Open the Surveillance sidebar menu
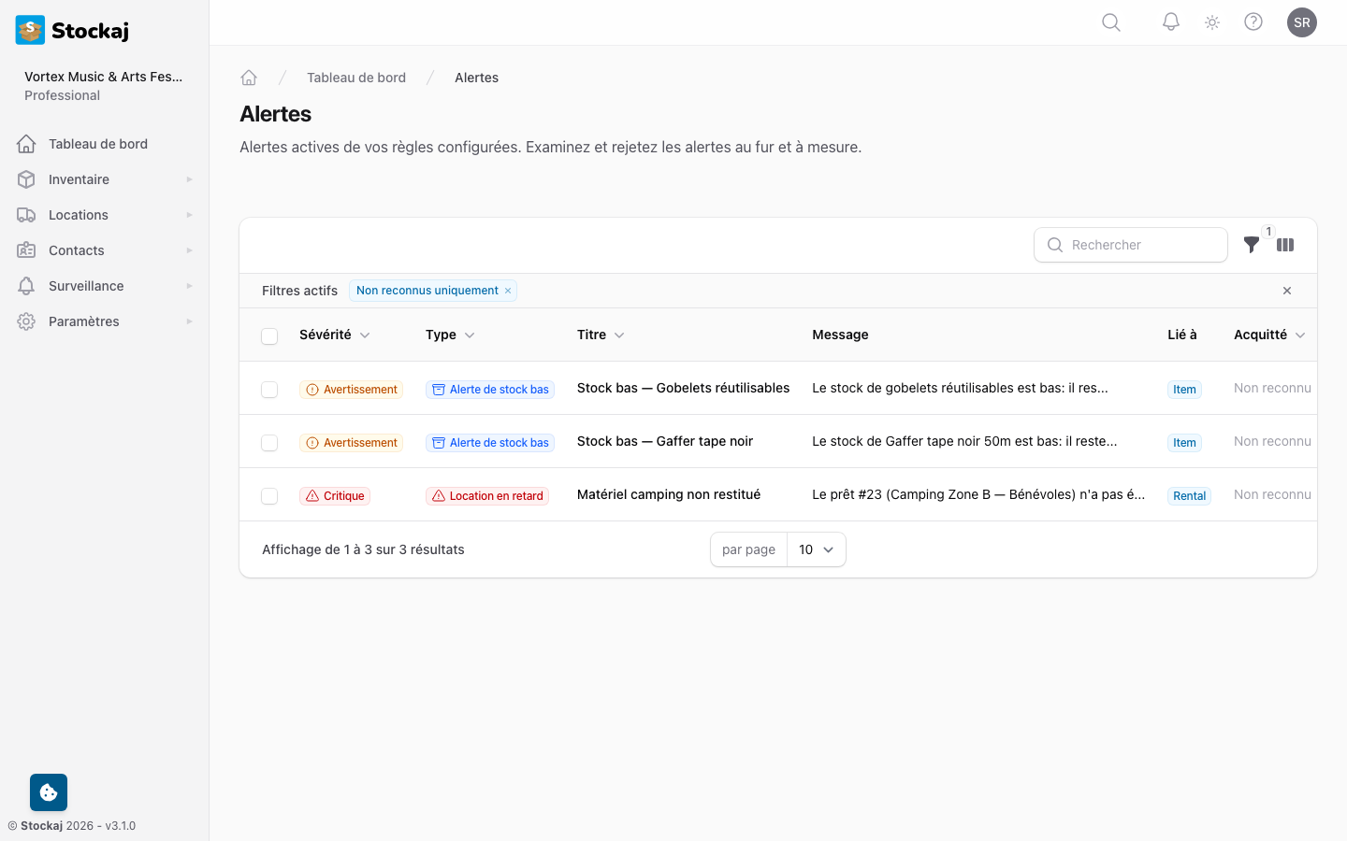 click(86, 285)
